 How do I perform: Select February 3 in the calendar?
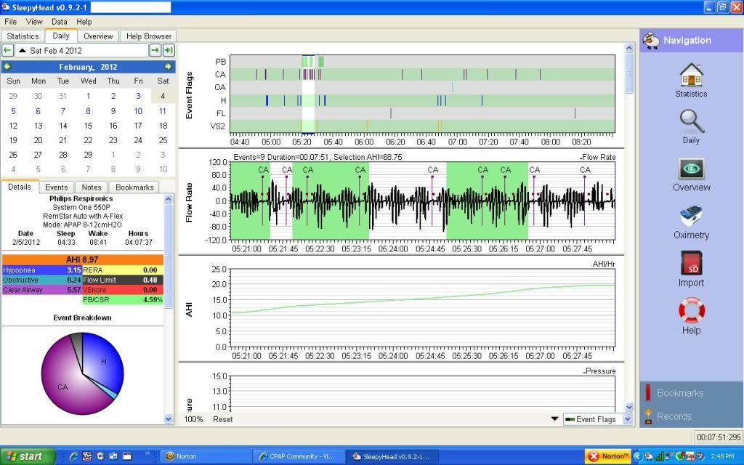tap(138, 96)
